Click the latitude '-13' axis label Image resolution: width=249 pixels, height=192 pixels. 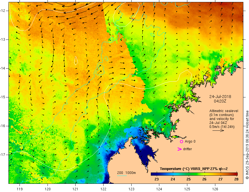coord(3,40)
